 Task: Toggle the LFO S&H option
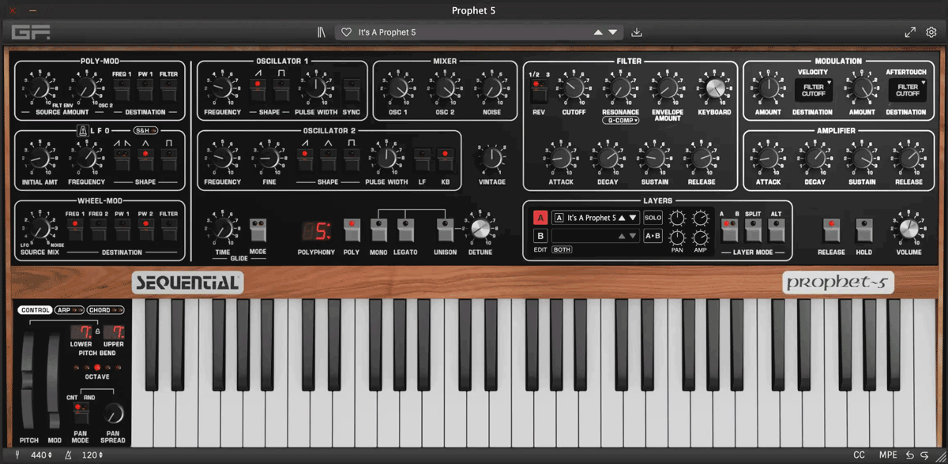[x=145, y=130]
